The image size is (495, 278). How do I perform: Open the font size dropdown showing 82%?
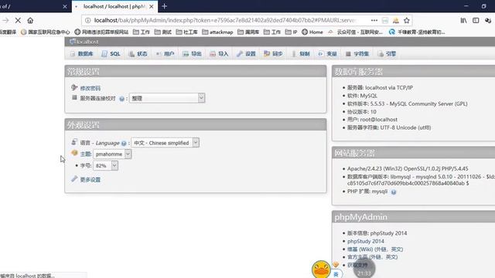(105, 165)
